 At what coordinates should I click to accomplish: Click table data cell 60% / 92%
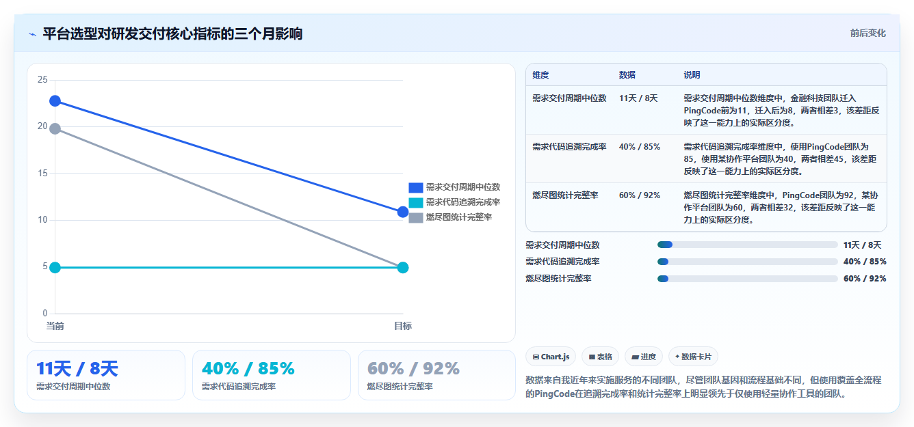640,195
